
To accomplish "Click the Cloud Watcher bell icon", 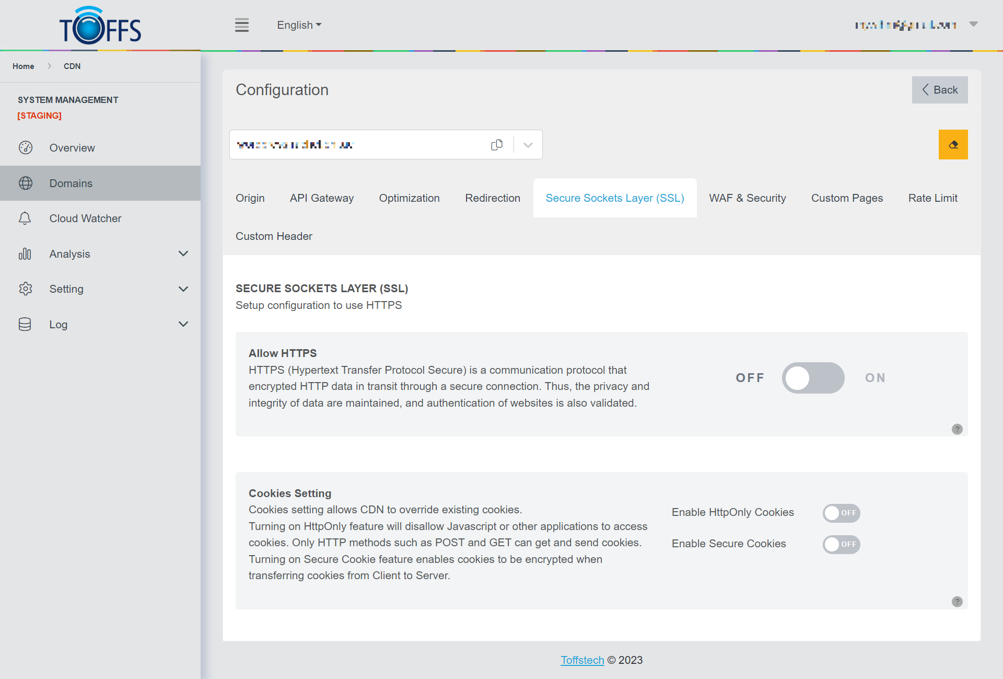I will [25, 218].
